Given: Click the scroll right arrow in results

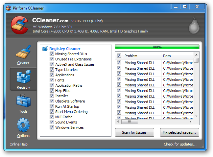Looking at the screenshot, I should pyautogui.click(x=190, y=122).
